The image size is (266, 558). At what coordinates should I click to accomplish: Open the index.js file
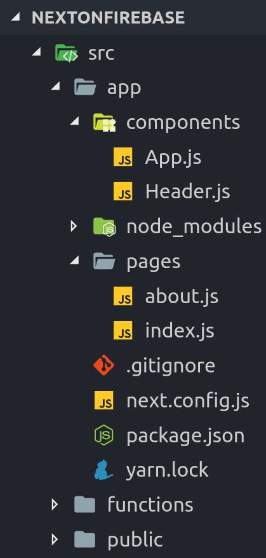coord(180,331)
